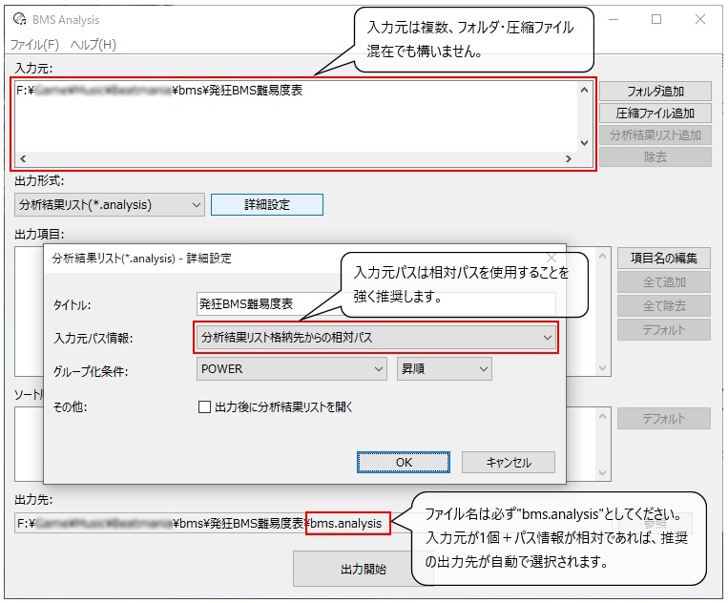This screenshot has width=728, height=603.
Task: Click the BMS Analysis app icon in title bar
Action: click(x=19, y=19)
